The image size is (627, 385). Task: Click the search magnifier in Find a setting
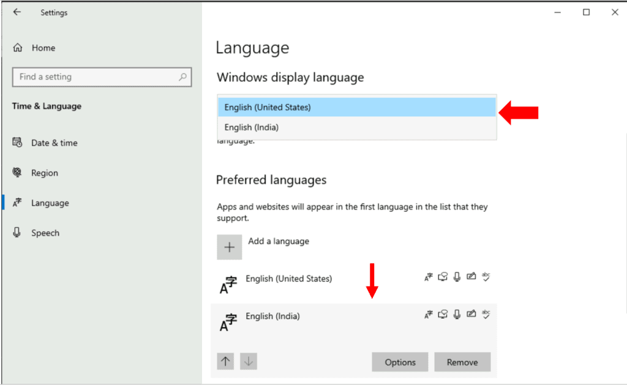pyautogui.click(x=182, y=77)
